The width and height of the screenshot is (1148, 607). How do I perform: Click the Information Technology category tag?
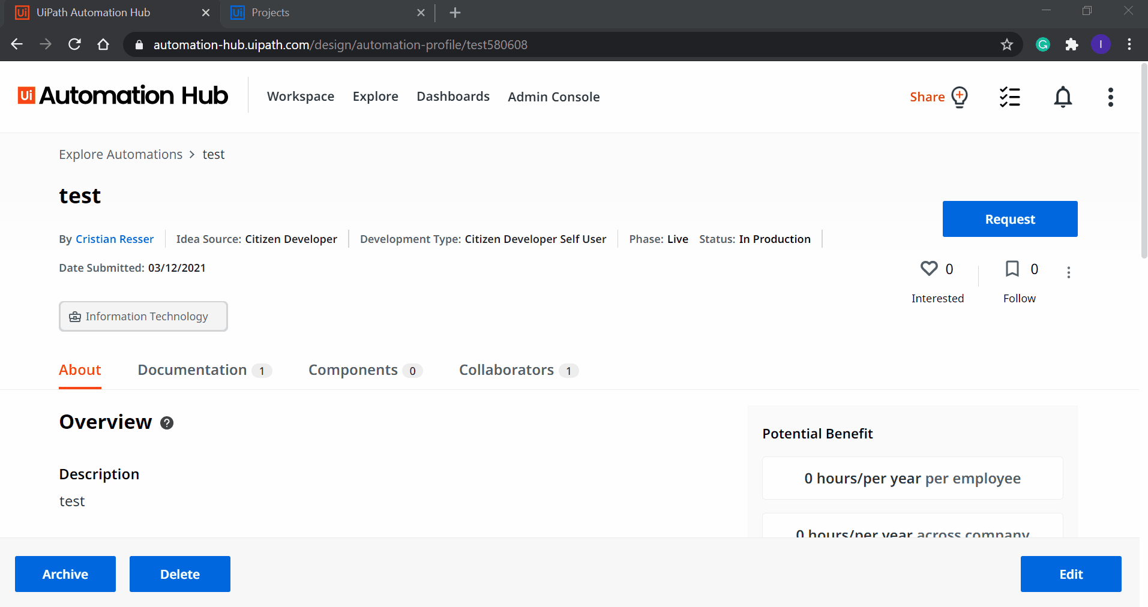[x=143, y=316]
